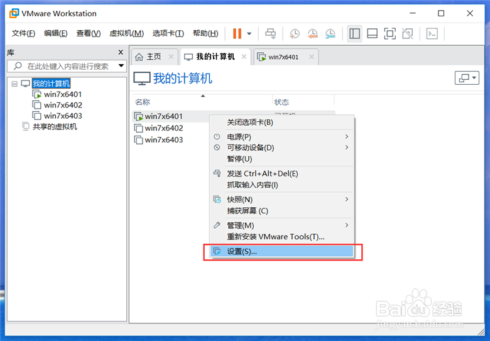The image size is (490, 341).
Task: Take a snapshot using the clock-plus icon
Action: [x=295, y=33]
